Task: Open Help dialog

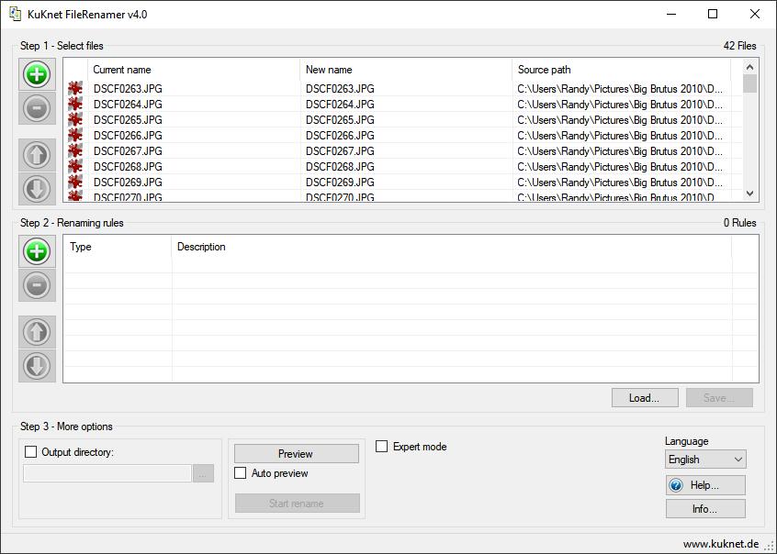Action: coord(705,485)
